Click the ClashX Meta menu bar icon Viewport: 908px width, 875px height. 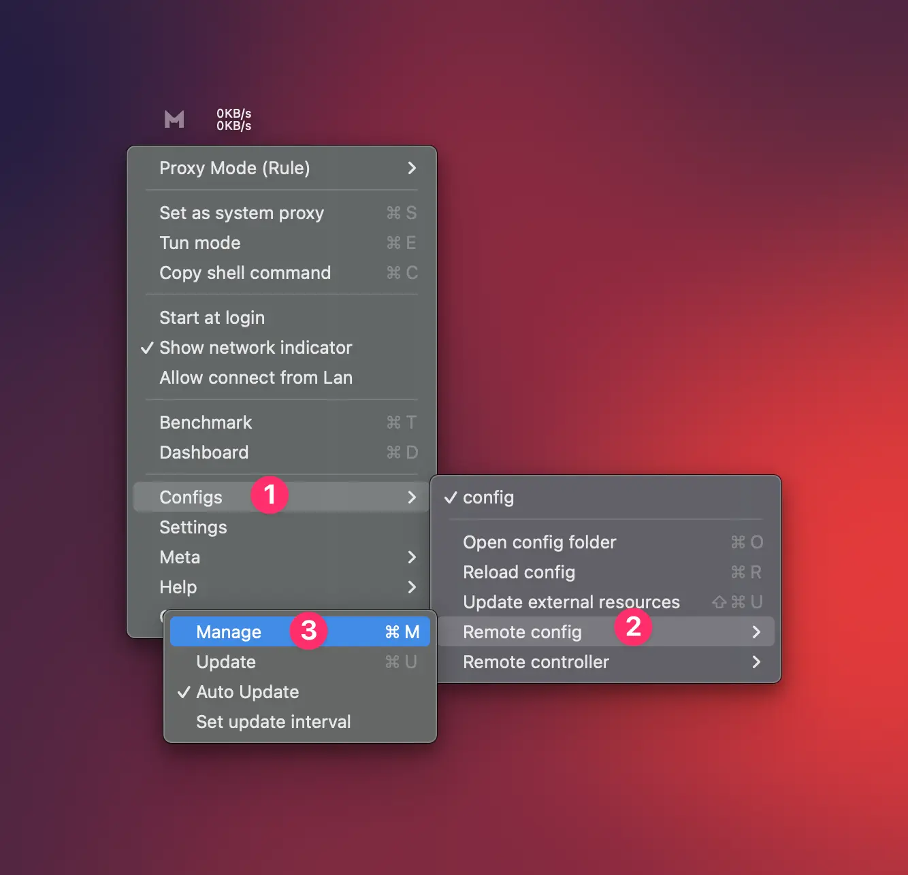coord(174,120)
